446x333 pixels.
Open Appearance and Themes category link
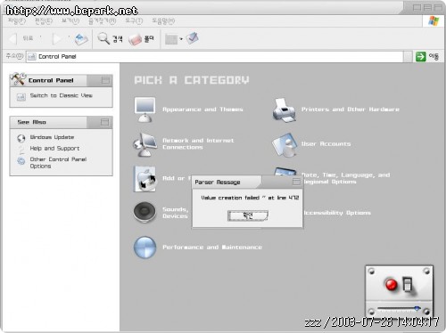pyautogui.click(x=202, y=110)
